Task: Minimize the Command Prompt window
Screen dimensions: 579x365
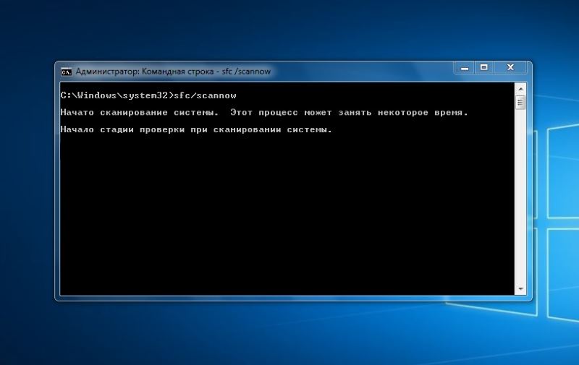Action: [465, 68]
